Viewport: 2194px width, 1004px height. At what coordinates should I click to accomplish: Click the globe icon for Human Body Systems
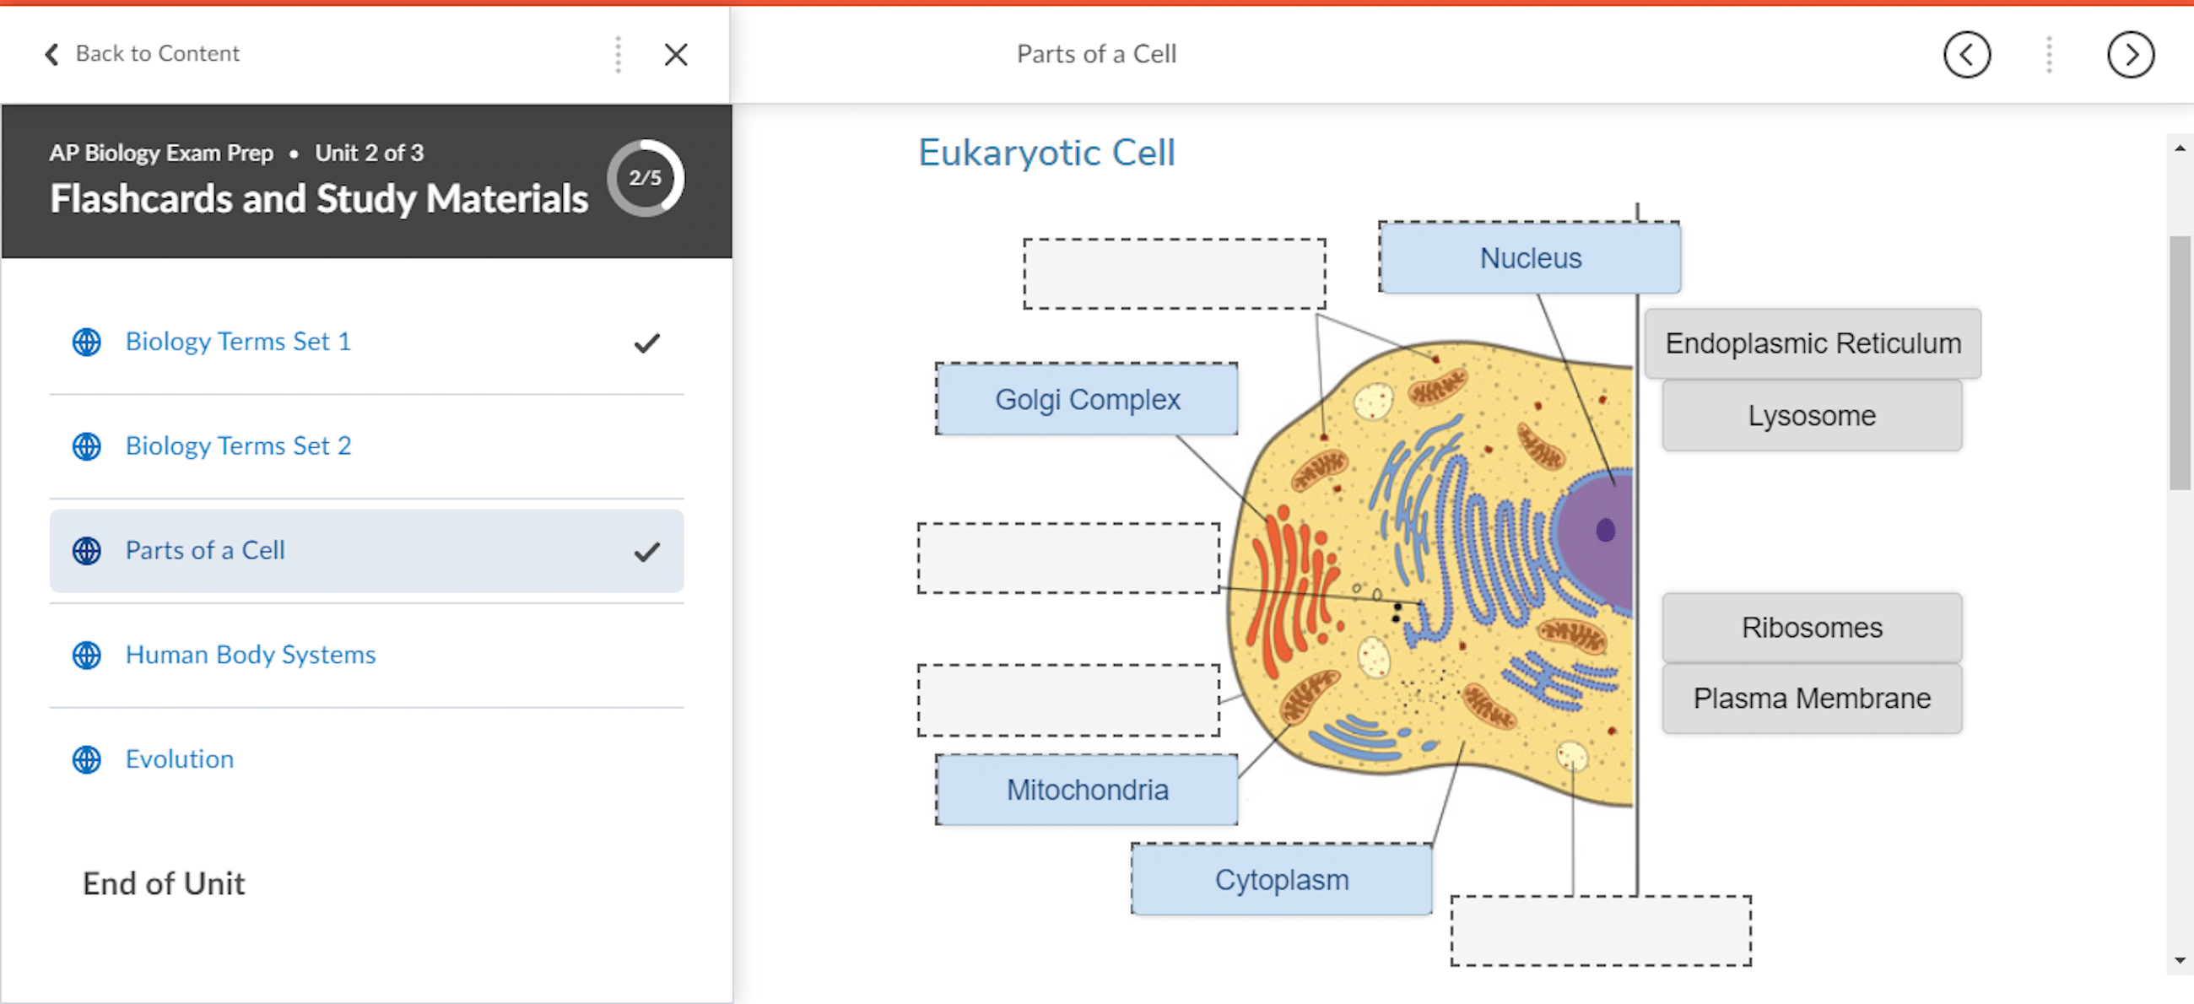(87, 655)
